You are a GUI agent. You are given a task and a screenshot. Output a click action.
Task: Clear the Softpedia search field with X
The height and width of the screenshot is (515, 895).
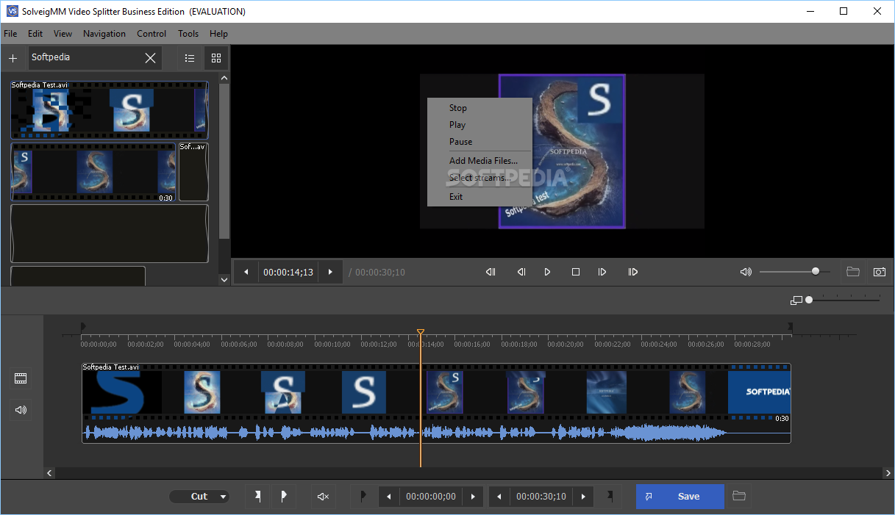tap(150, 58)
